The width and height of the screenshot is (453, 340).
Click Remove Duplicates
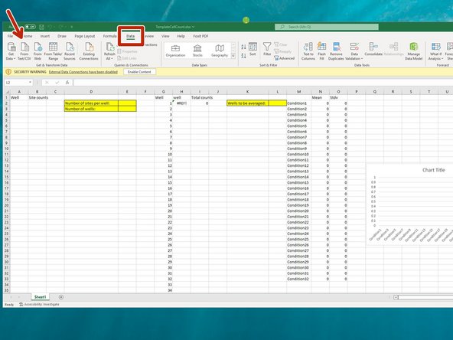point(336,51)
